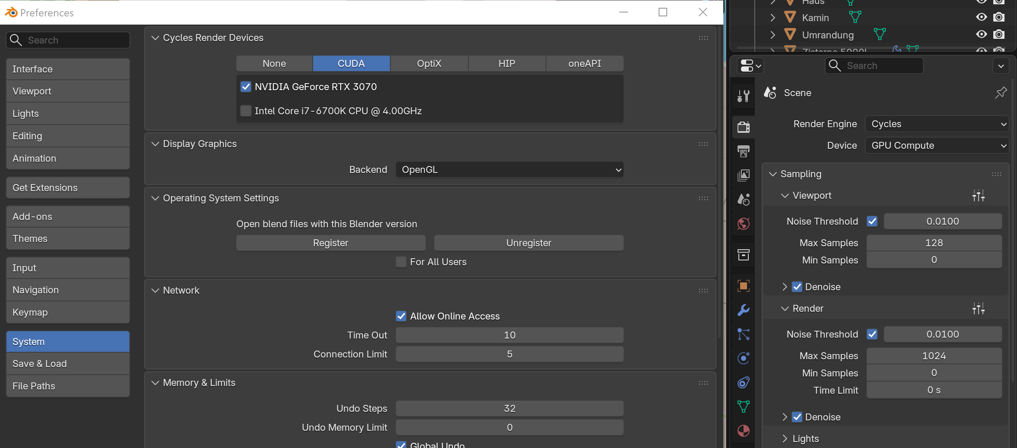Open the Device GPU Compute dropdown

pyautogui.click(x=937, y=145)
